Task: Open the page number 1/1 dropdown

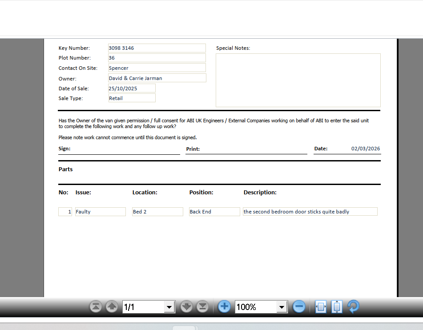Action: pos(169,307)
